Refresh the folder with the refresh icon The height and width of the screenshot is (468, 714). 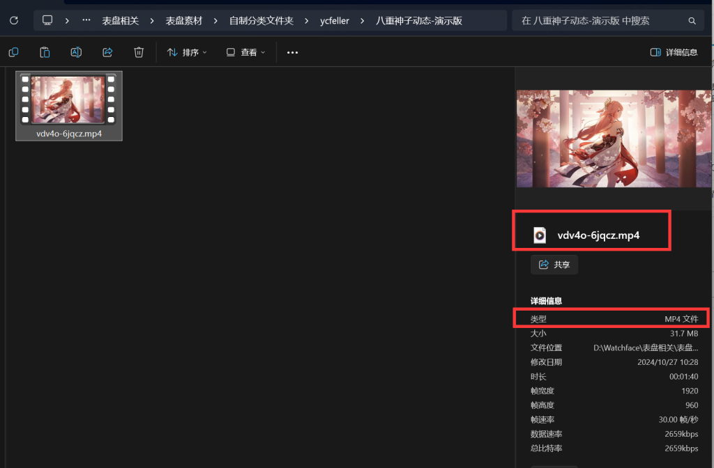[13, 20]
